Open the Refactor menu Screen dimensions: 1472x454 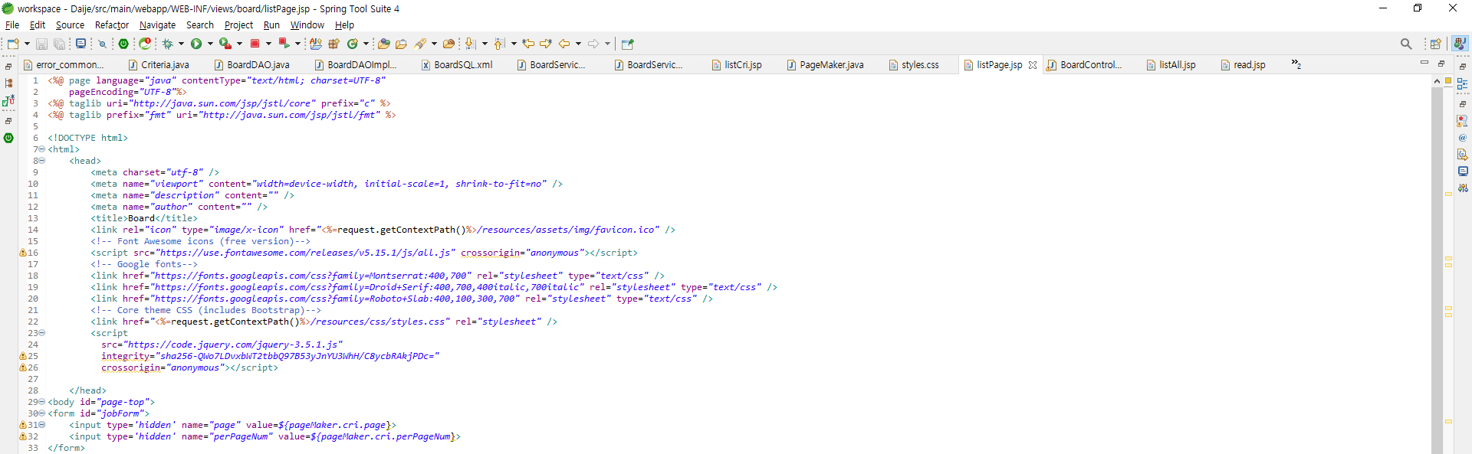(x=112, y=25)
